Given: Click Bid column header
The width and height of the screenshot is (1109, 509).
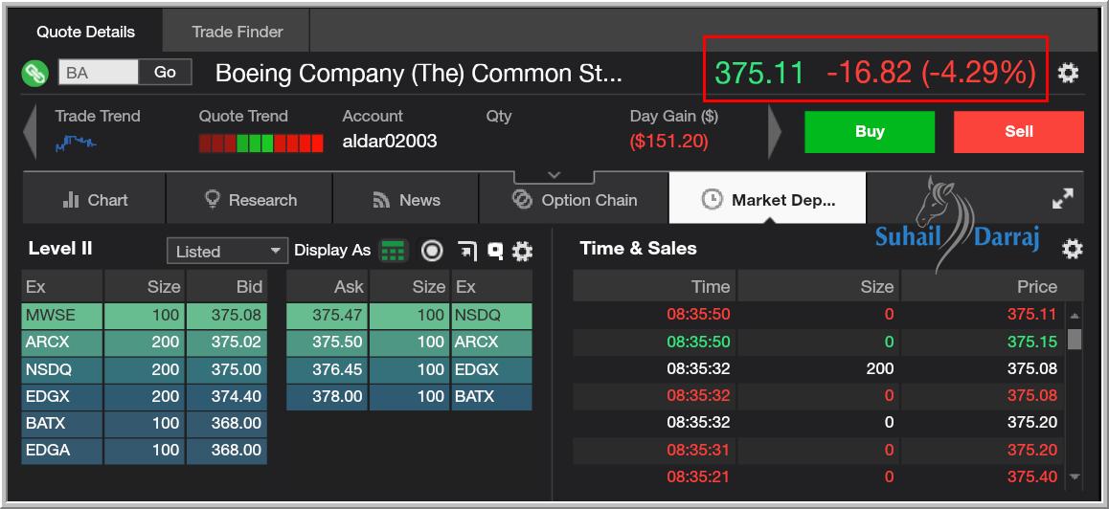Looking at the screenshot, I should [x=227, y=286].
